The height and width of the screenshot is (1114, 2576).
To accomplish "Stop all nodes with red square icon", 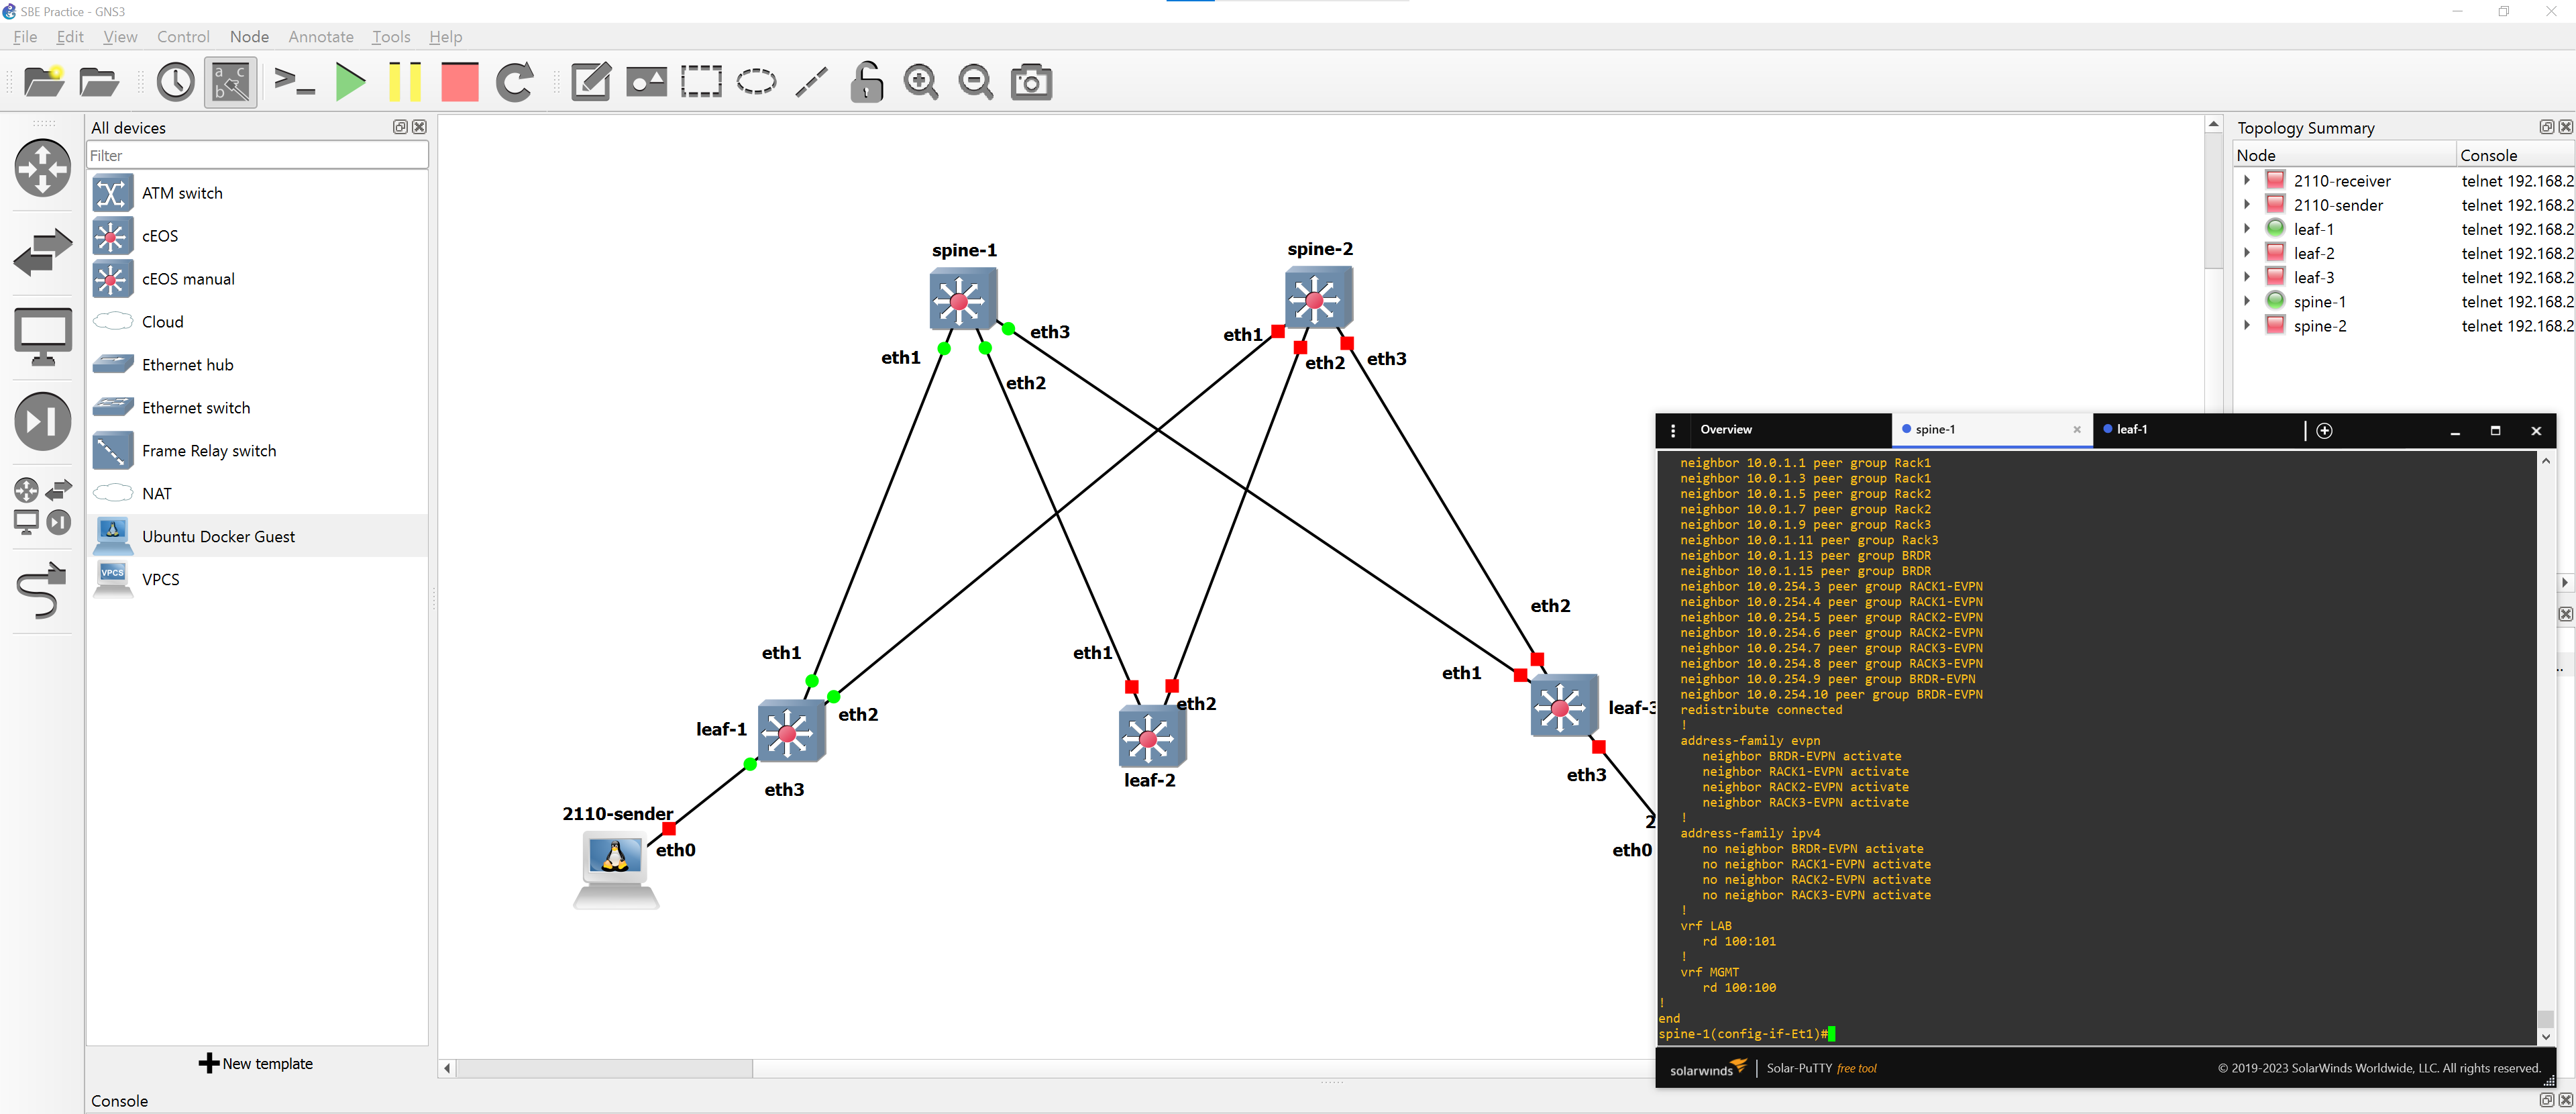I will pyautogui.click(x=460, y=82).
